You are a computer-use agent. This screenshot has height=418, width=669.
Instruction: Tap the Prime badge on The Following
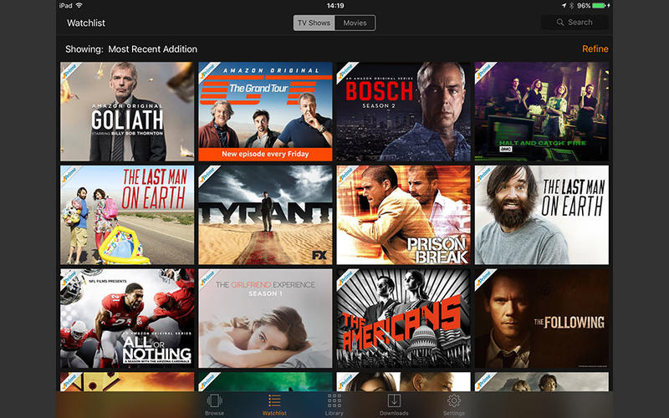coord(485,278)
